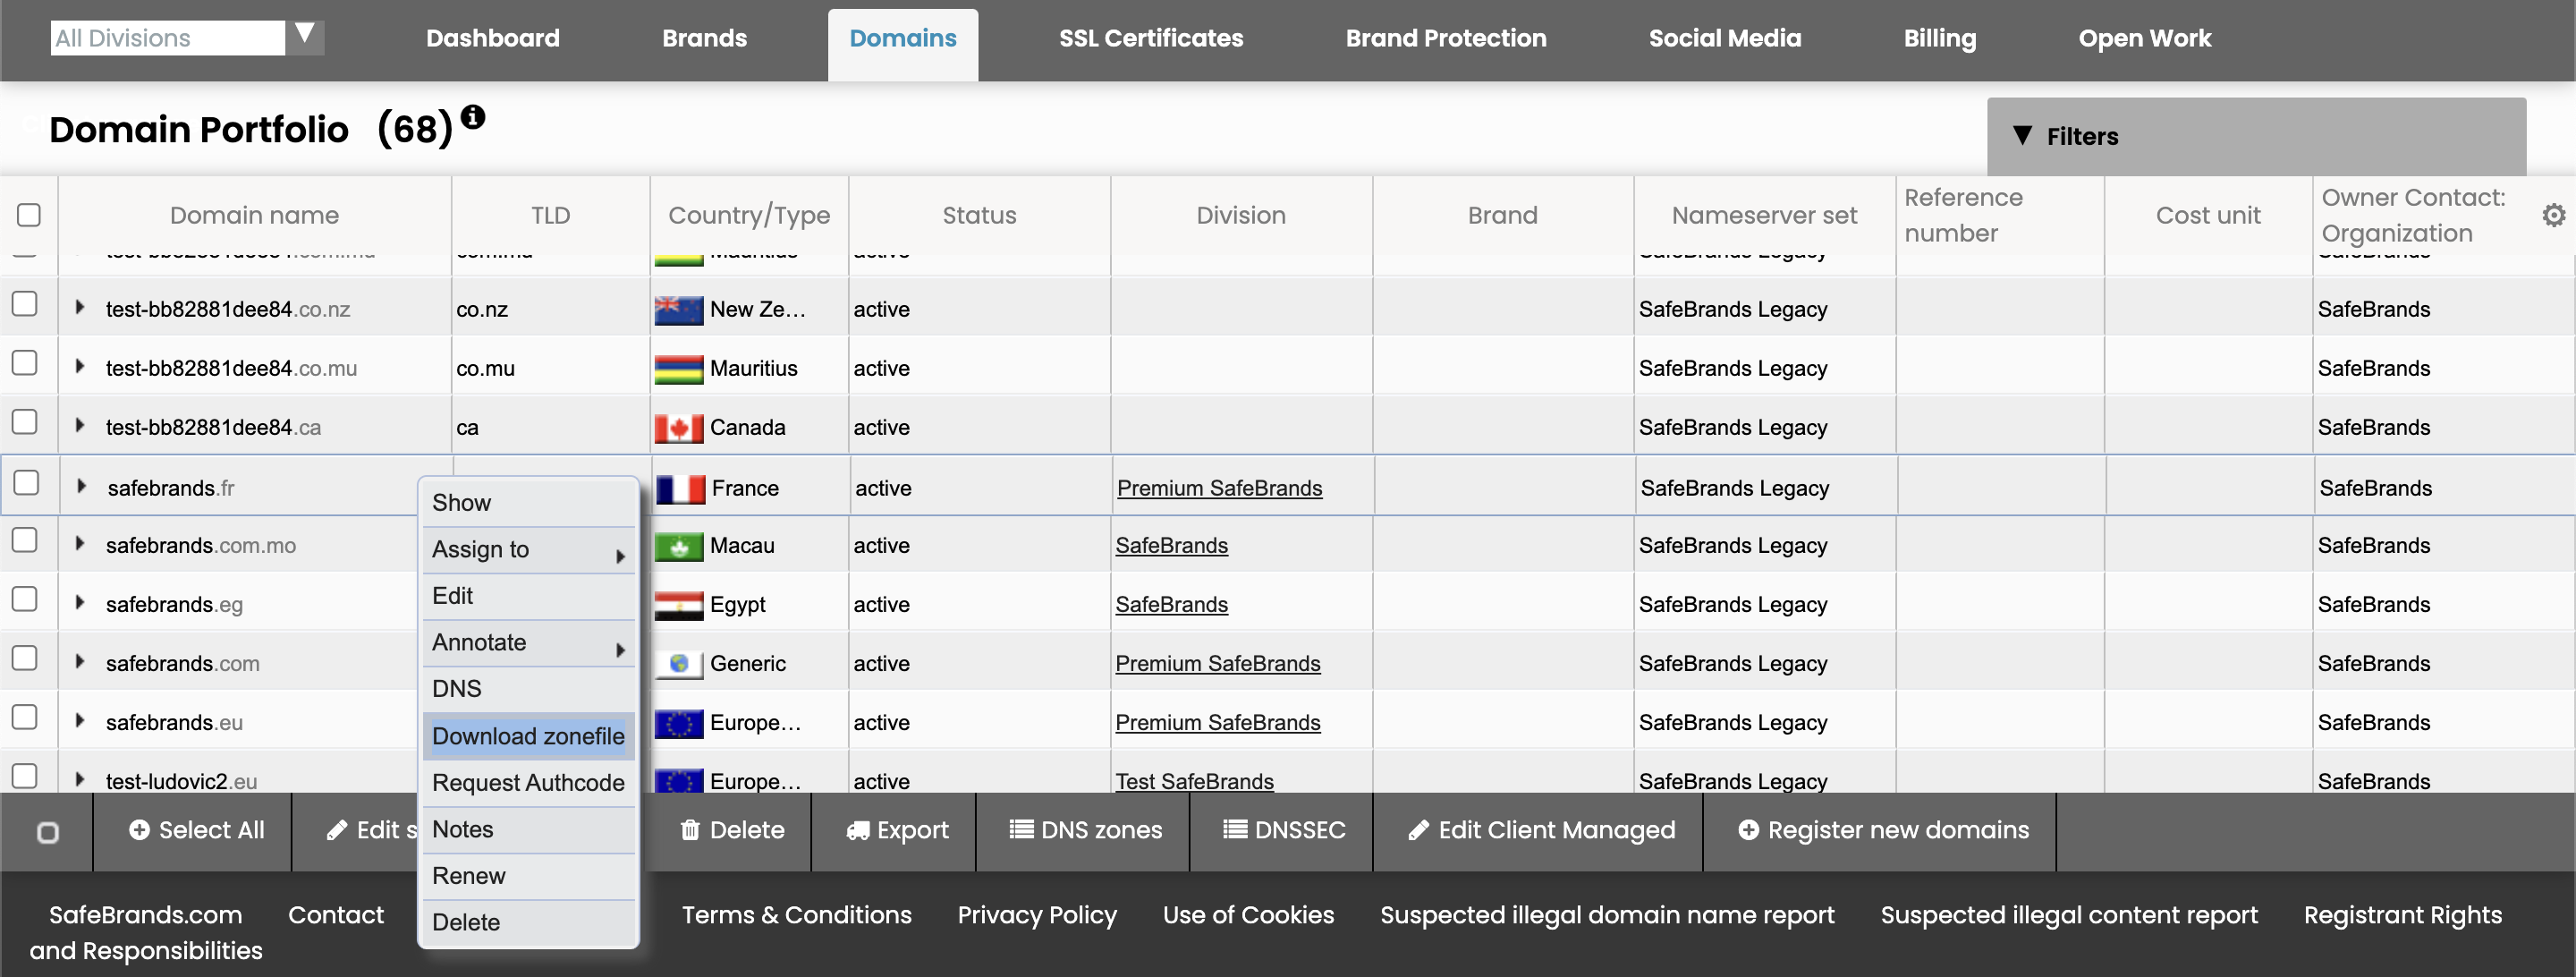This screenshot has width=2576, height=977.
Task: Click the France flag icon
Action: (681, 489)
